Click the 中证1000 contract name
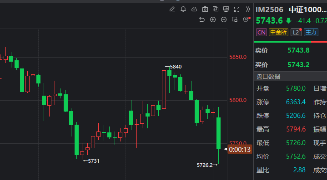Screen dimensions: 327x180 coord(308,10)
